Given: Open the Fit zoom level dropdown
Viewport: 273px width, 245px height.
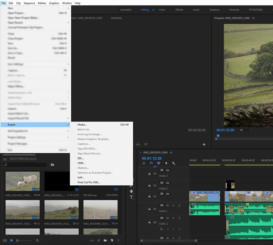Looking at the screenshot, I should (x=246, y=130).
